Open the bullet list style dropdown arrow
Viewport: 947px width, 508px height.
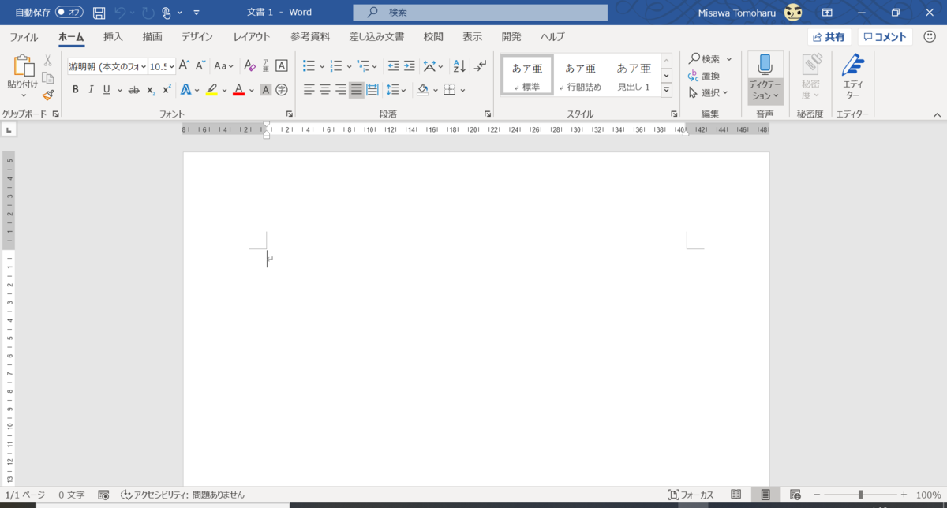(322, 66)
